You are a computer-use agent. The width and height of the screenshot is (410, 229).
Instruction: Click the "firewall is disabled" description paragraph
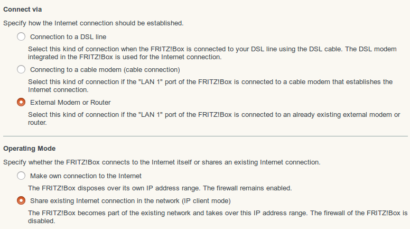(217, 217)
